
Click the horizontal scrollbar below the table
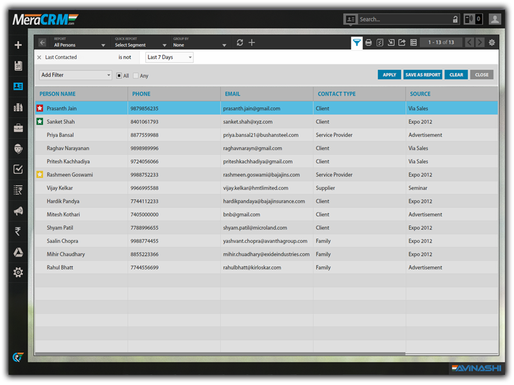pyautogui.click(x=220, y=354)
